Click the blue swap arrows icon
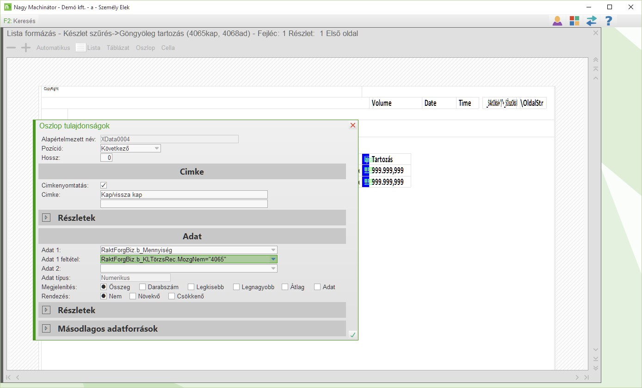642x388 pixels. point(592,21)
